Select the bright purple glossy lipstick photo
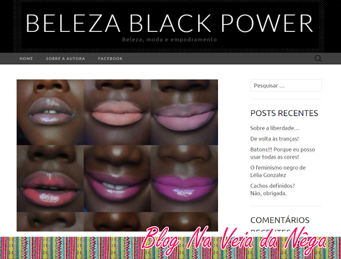Screen dimensions: 341x259 pyautogui.click(x=184, y=179)
